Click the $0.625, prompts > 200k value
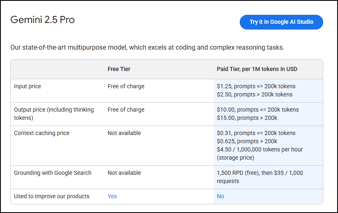 tap(247, 141)
